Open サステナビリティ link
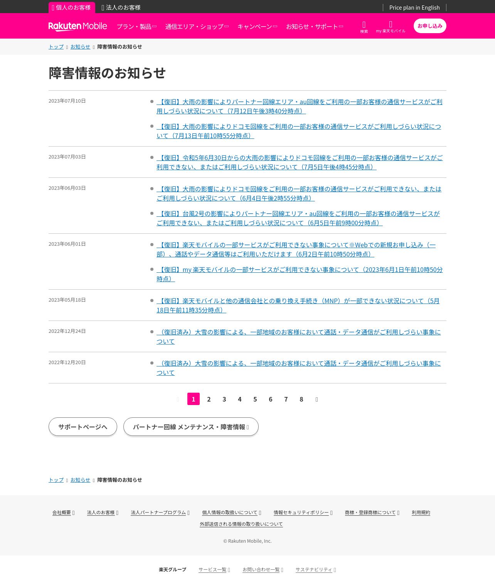495x579 pixels. 314,570
